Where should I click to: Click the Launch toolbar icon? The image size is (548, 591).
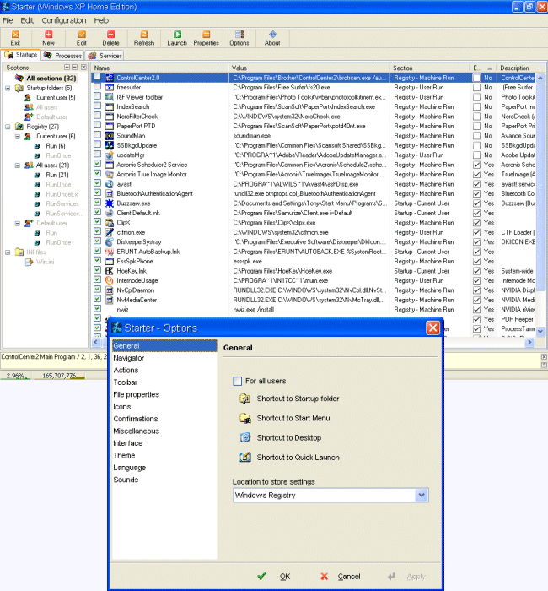tap(177, 35)
